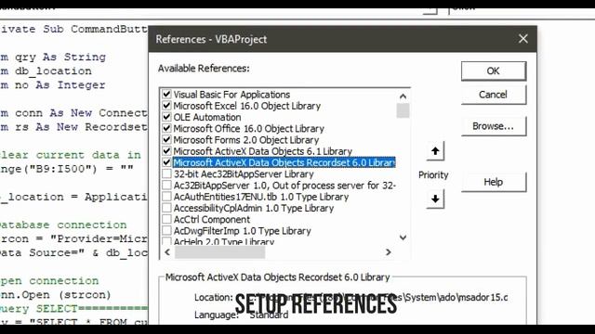Image resolution: width=595 pixels, height=334 pixels.
Task: Click 'qry As String' line in code window
Action: tap(60, 58)
